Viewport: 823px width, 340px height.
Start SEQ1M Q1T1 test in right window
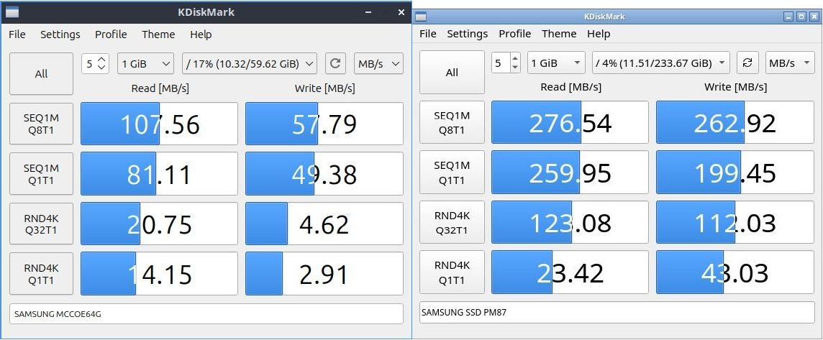pos(452,172)
